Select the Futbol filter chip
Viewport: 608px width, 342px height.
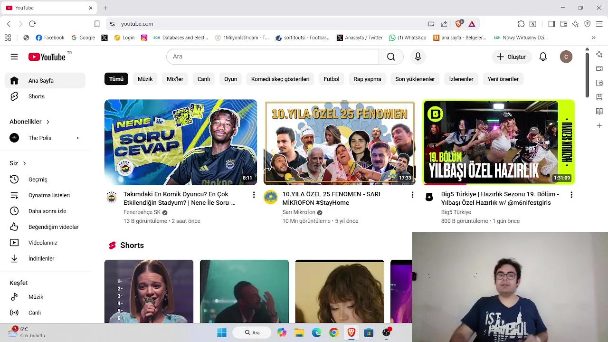[332, 79]
